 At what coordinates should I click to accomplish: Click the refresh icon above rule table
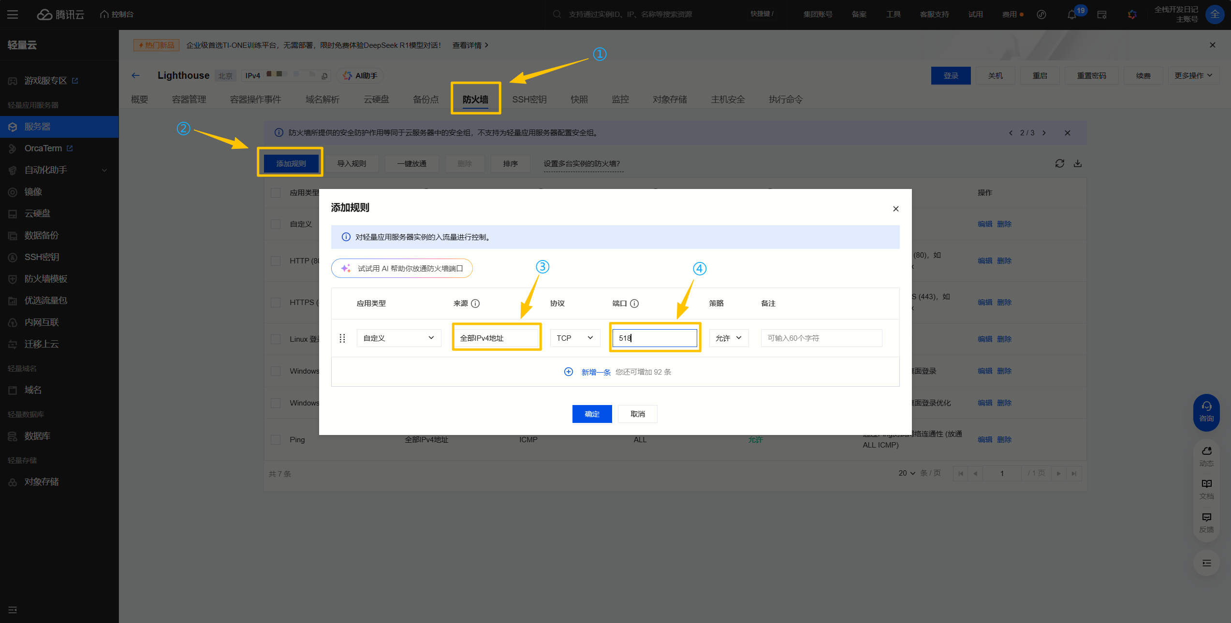(1059, 163)
